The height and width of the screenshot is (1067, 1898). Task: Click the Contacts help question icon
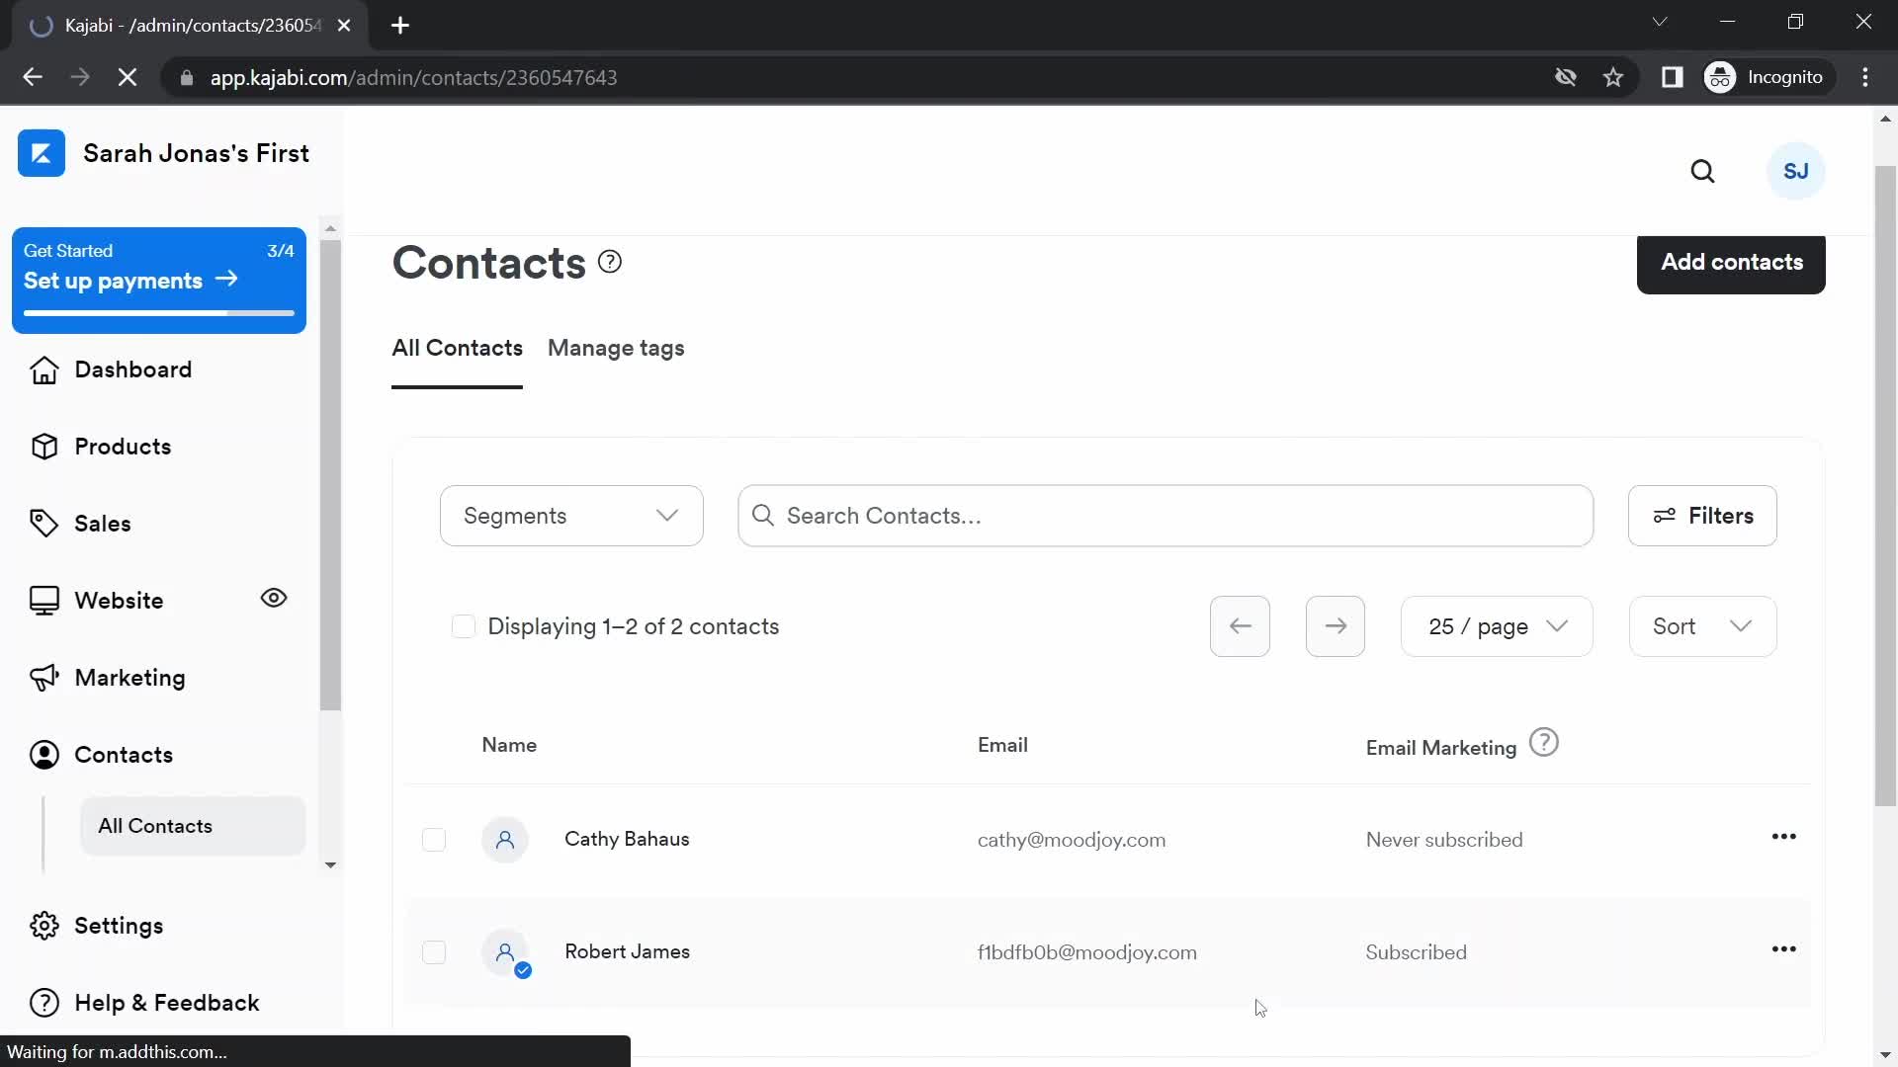pyautogui.click(x=610, y=262)
